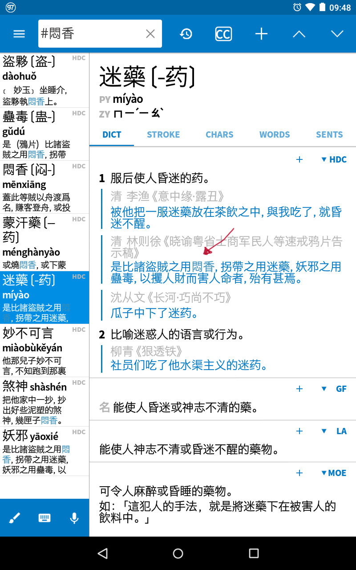Toggle the CC dictionary icon
Viewport: 356px width, 570px height.
tap(223, 34)
